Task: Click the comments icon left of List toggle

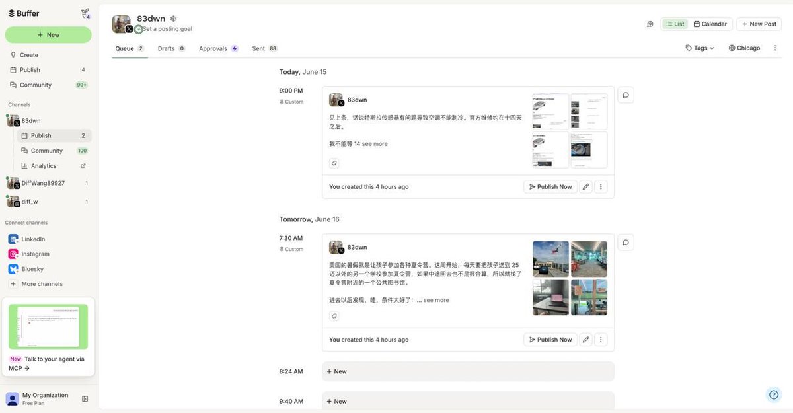Action: pyautogui.click(x=650, y=24)
